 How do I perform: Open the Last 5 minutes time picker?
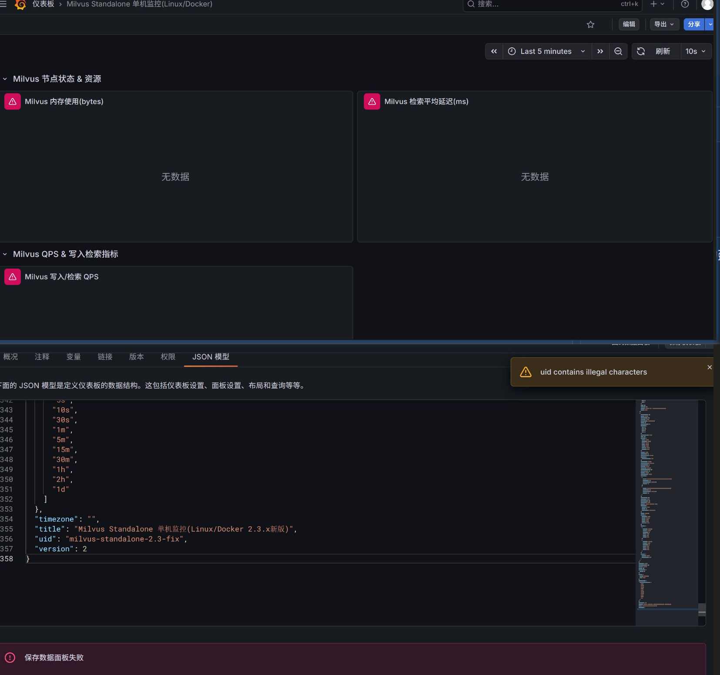[547, 51]
